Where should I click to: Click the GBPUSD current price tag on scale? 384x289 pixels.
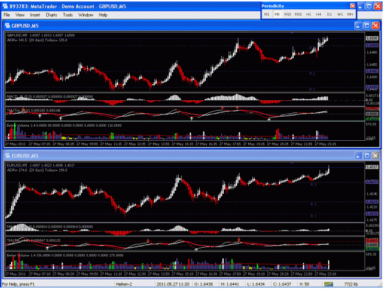click(372, 39)
